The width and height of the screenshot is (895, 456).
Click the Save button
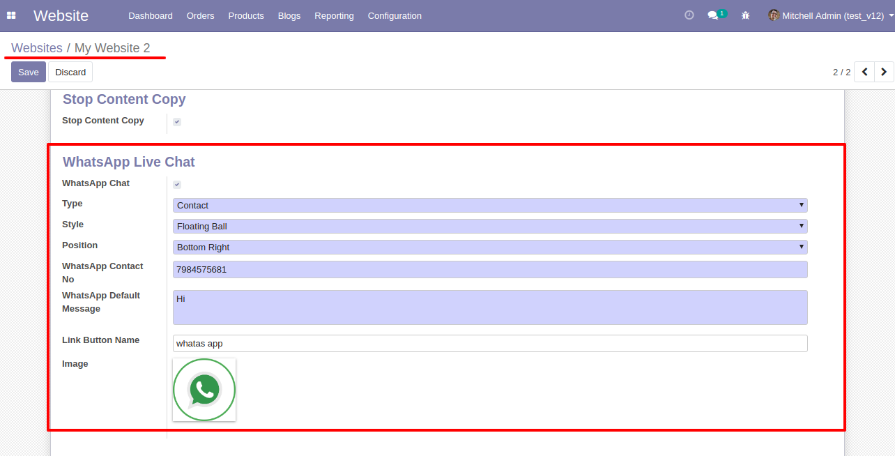[29, 72]
